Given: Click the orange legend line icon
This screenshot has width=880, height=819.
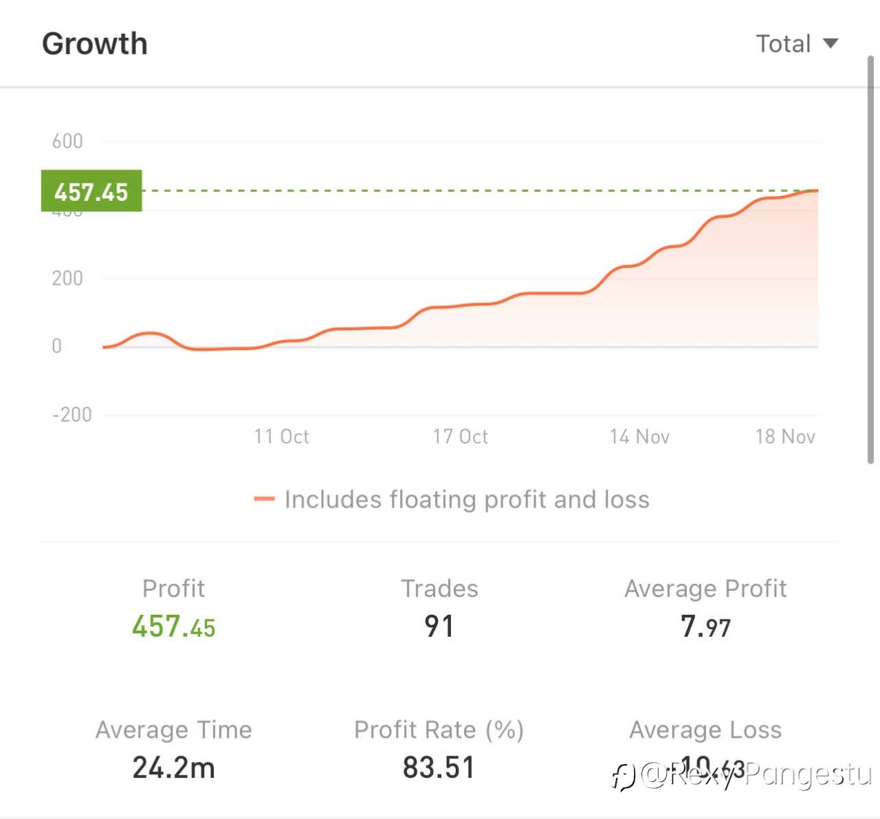Looking at the screenshot, I should pos(264,499).
